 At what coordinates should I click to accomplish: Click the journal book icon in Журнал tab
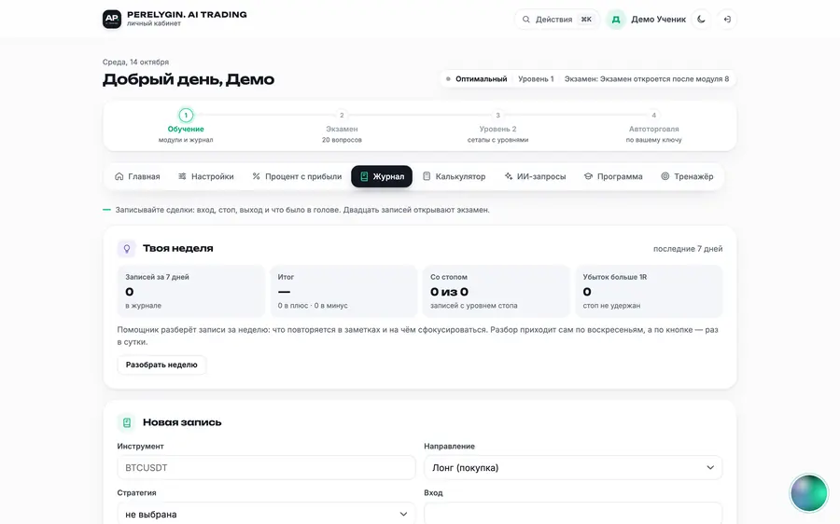coord(364,176)
